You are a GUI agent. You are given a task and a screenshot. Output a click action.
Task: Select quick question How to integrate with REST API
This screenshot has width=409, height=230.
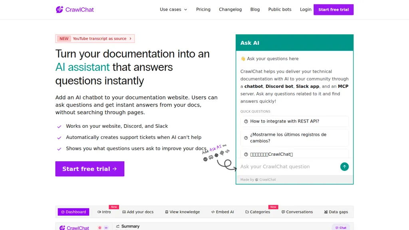294,121
